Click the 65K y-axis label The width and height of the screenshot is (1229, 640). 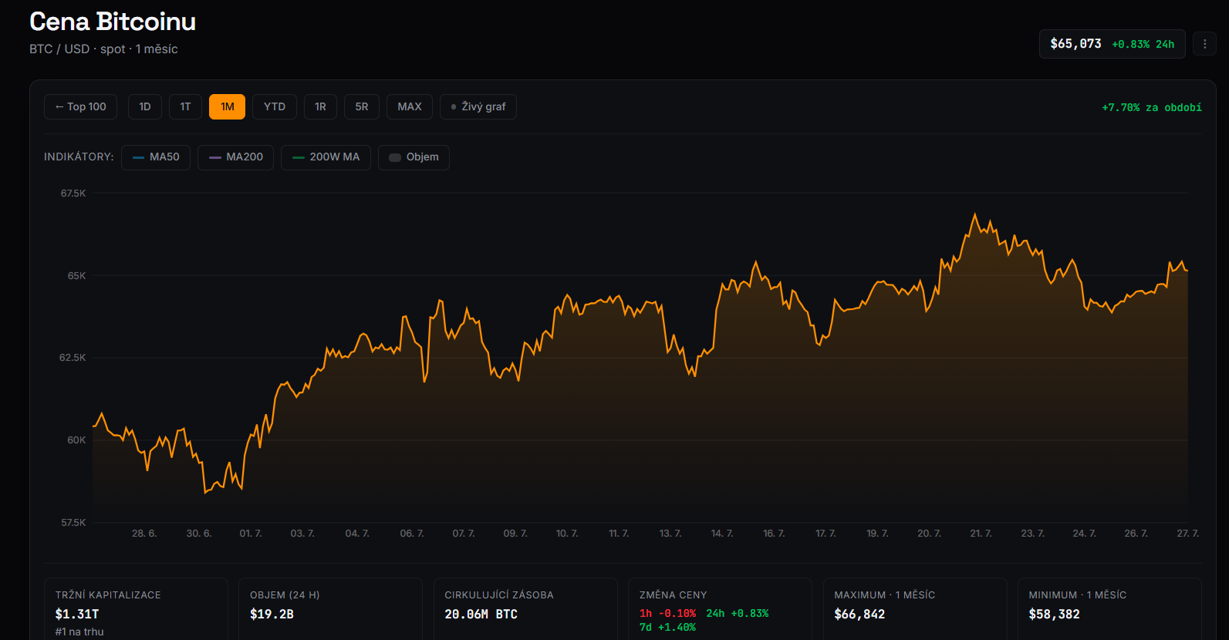[76, 275]
